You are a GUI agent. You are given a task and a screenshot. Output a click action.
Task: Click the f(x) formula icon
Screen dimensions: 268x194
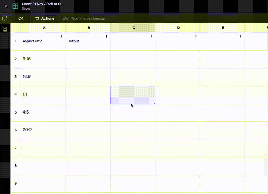tap(66, 19)
